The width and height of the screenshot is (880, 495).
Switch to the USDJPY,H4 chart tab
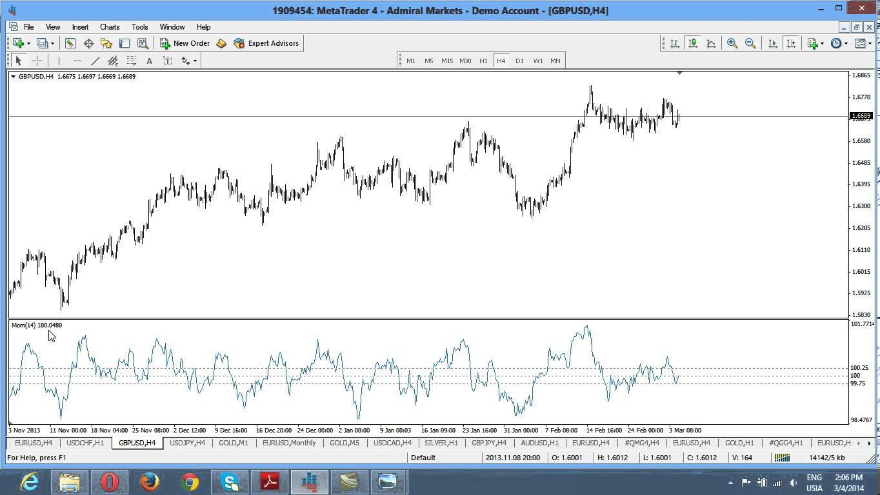coord(187,443)
